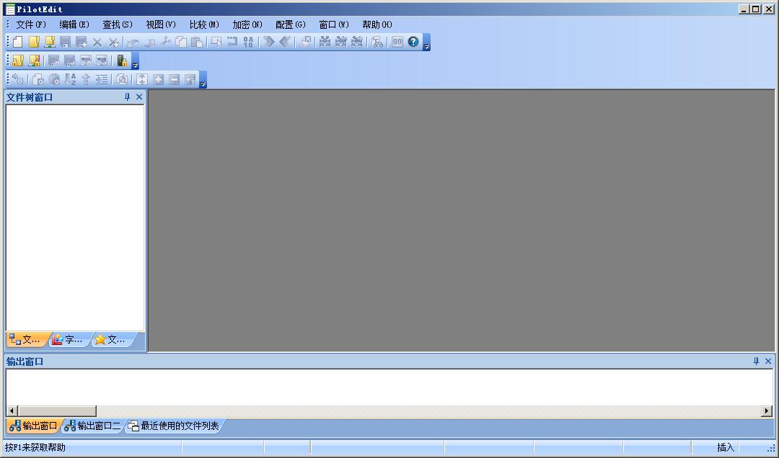The width and height of the screenshot is (779, 458).
Task: Switch to the 输出窗口 tab
Action: coord(34,426)
